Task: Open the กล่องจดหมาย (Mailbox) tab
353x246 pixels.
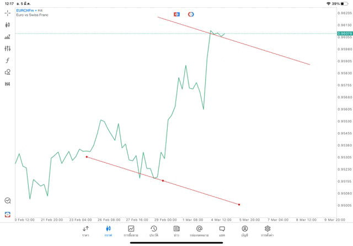Action: pos(199,231)
